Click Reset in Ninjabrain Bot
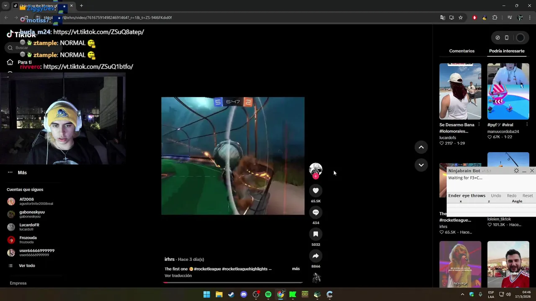The image size is (536, 301). (x=528, y=196)
